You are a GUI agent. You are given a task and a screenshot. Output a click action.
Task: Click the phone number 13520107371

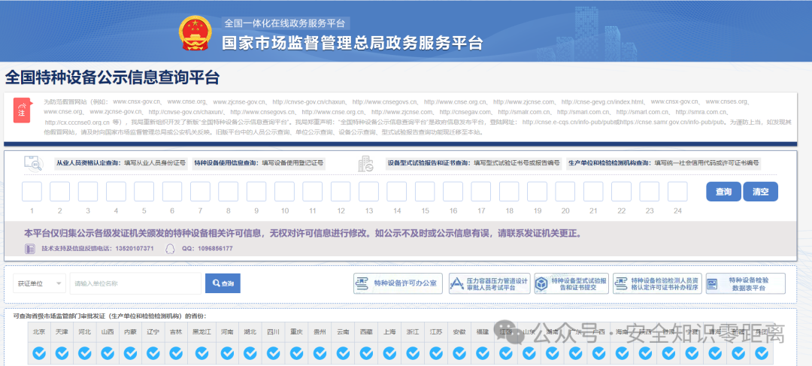pos(133,249)
